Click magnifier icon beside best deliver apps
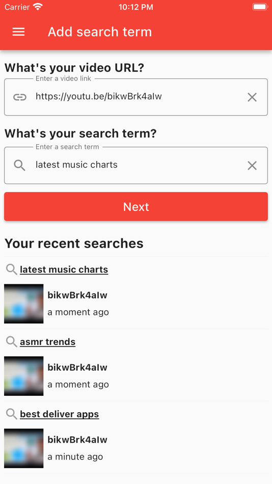 pos(11,414)
